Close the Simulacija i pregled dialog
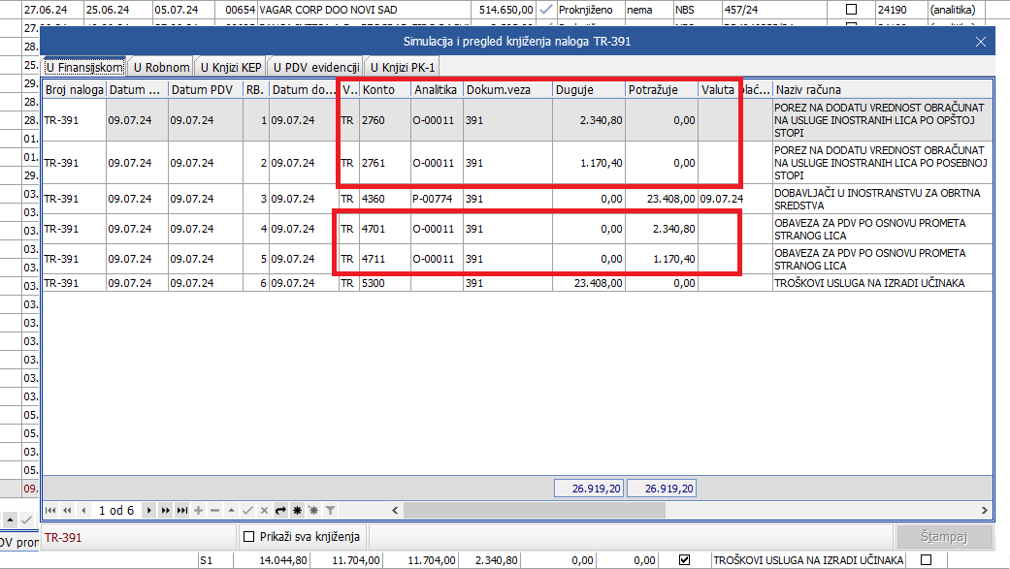This screenshot has height=569, width=1010. [x=981, y=42]
